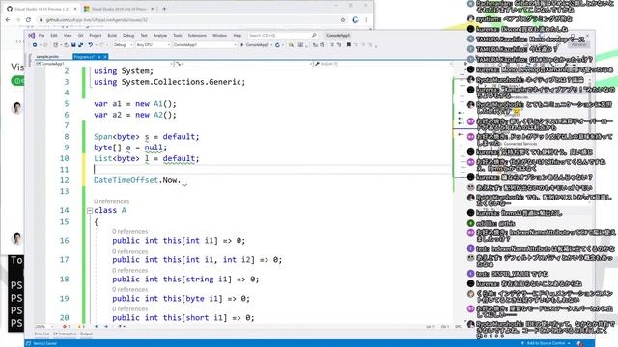
Task: Open the Edit menu
Action: [54, 36]
